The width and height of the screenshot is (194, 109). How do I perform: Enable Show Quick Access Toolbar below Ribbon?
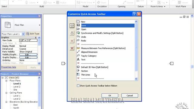pos(78,86)
